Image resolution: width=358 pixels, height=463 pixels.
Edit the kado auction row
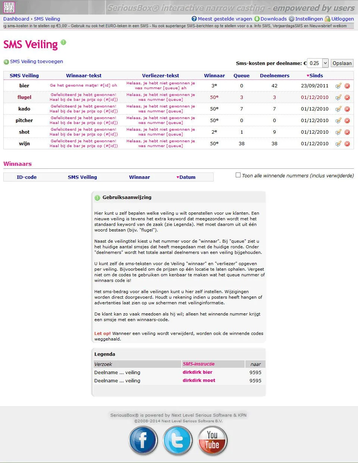(338, 109)
